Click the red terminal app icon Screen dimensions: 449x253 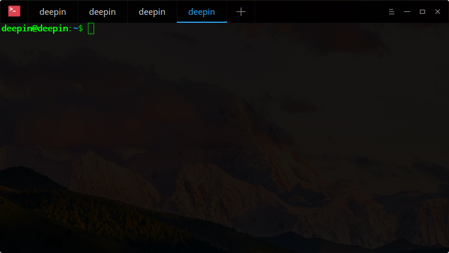point(14,11)
